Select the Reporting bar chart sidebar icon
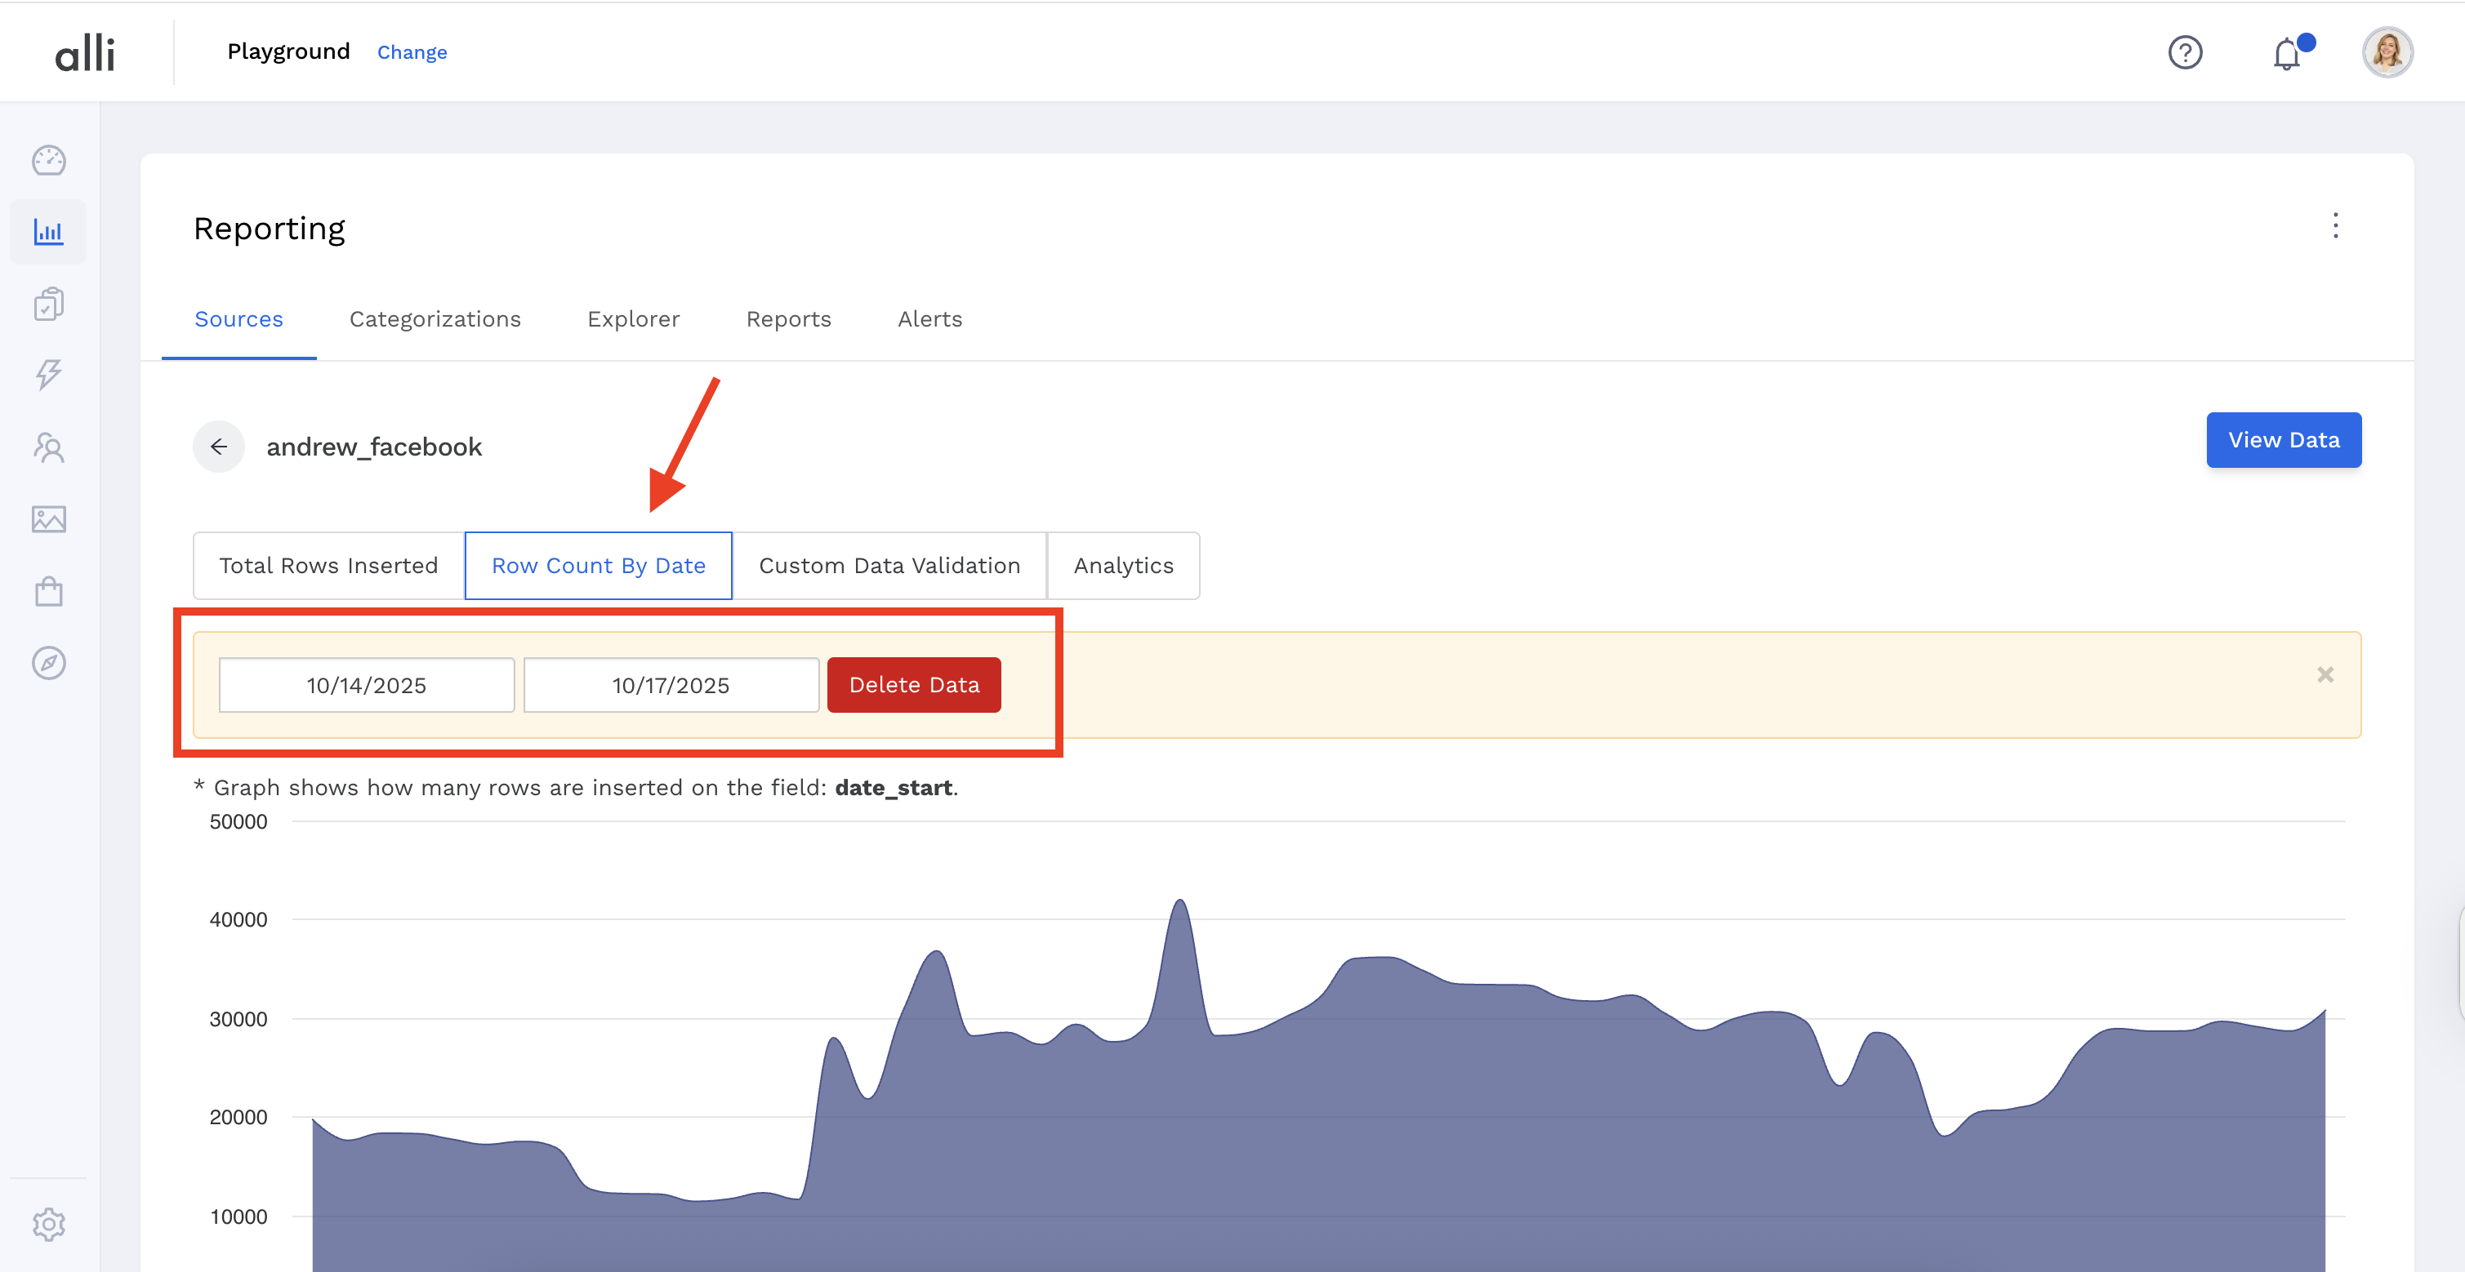 [x=49, y=233]
